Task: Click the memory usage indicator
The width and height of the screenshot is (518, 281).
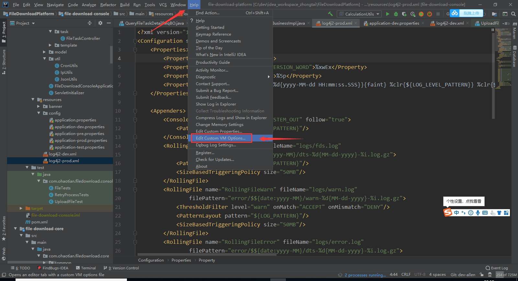Action: [506, 275]
